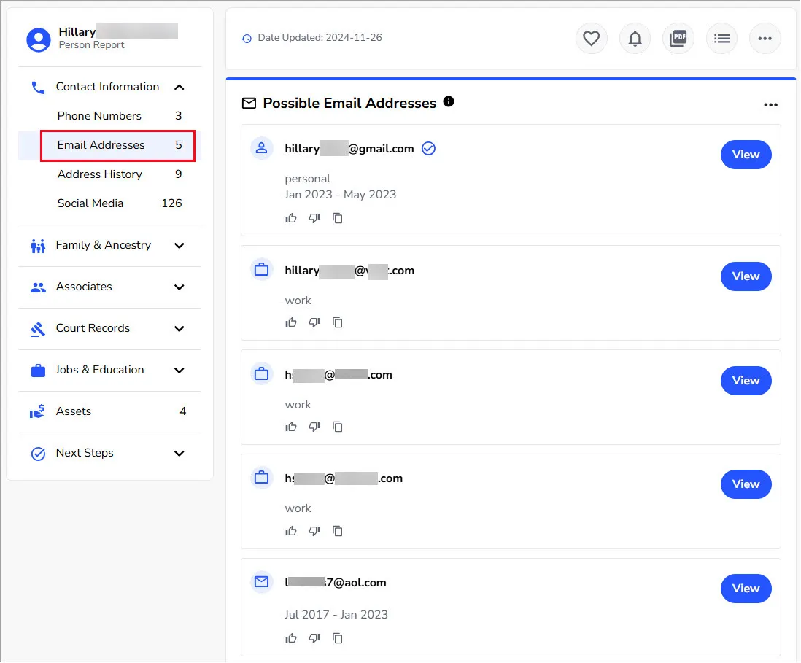Click View on the gmail email address
Screen dimensions: 801x663
coord(746,154)
